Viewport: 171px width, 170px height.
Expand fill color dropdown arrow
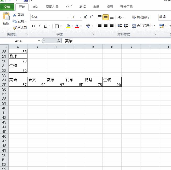(x=72, y=26)
